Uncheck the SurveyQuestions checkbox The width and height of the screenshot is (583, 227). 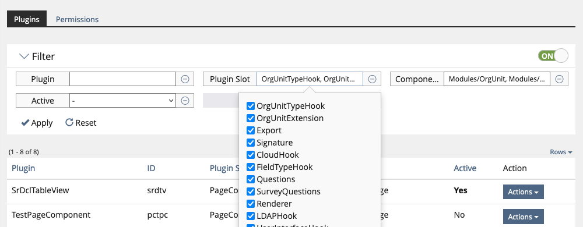(251, 191)
